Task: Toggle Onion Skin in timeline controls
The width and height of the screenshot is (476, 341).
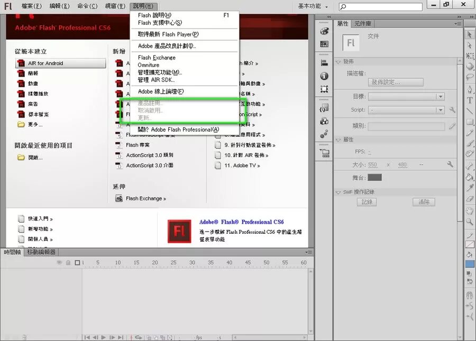Action: (x=149, y=337)
